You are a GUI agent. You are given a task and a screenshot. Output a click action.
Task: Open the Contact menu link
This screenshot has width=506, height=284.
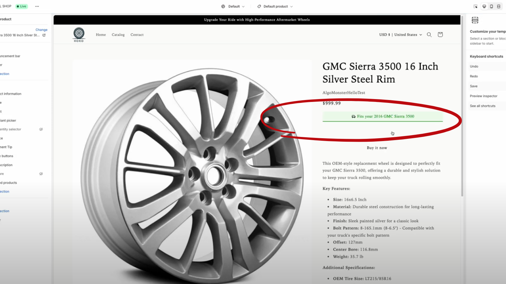(137, 35)
